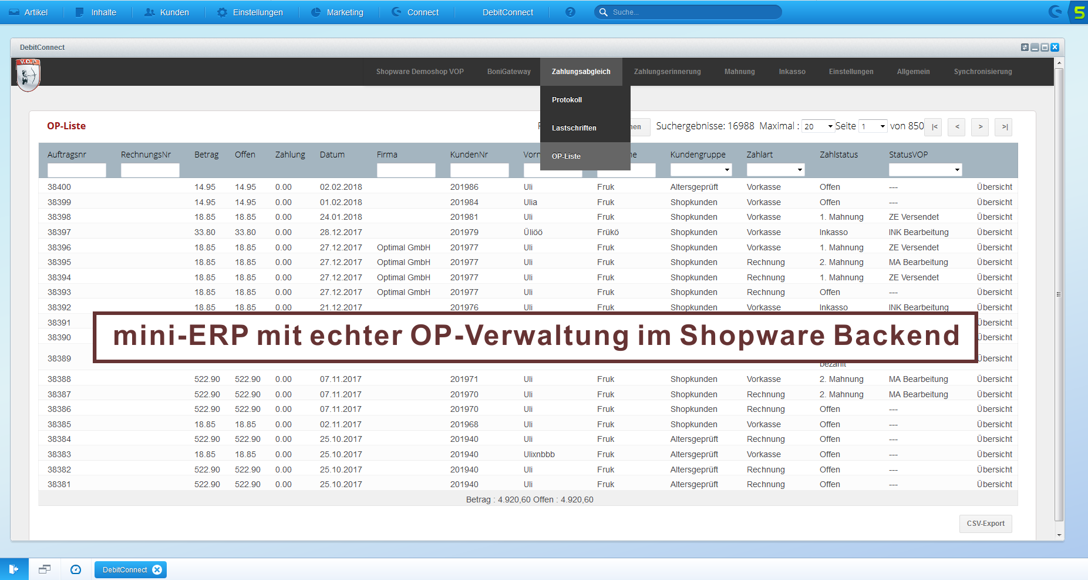This screenshot has width=1088, height=580.
Task: Go to the last page
Action: (1004, 127)
